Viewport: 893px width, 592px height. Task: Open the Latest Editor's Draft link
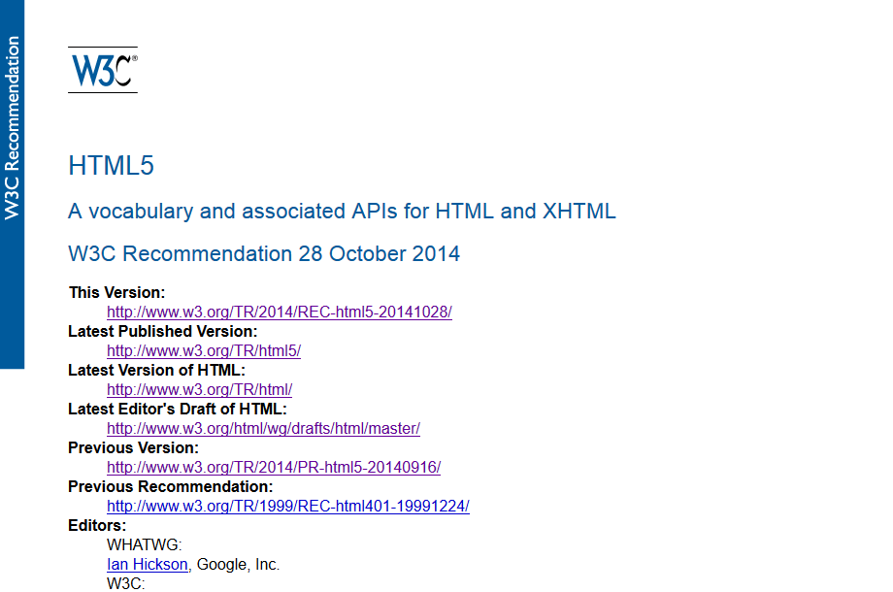point(263,428)
